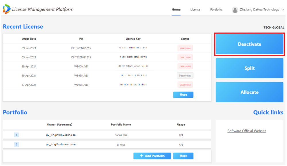The height and width of the screenshot is (166, 287).
Task: Click the large Deactivate button
Action: (249, 44)
